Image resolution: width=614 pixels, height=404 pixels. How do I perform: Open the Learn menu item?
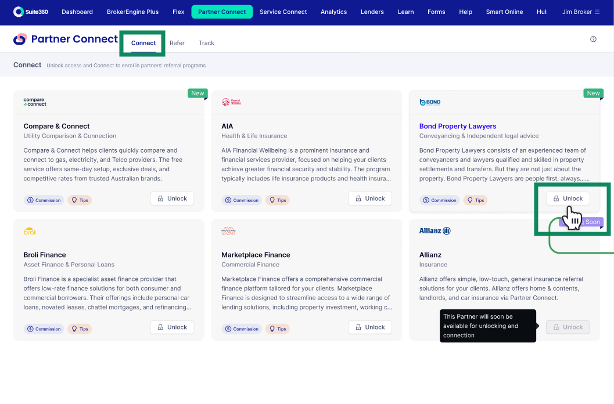pyautogui.click(x=405, y=12)
